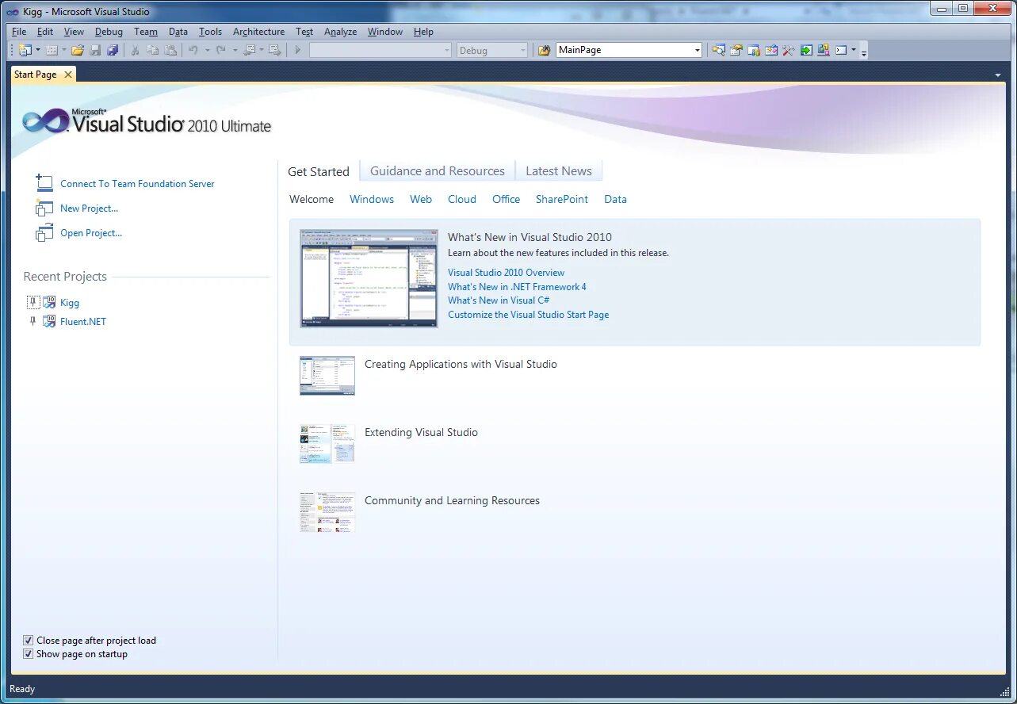The width and height of the screenshot is (1017, 704).
Task: Open What's New in .NET Framework 4 link
Action: pyautogui.click(x=517, y=287)
